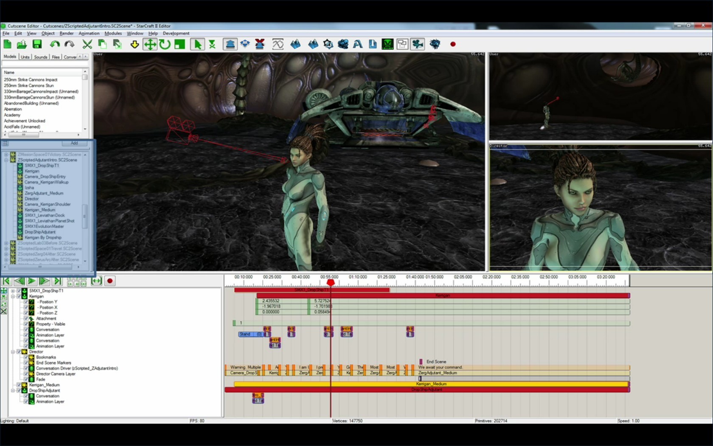Jump to timeline start button
Screen dimensions: 713x446
pos(6,281)
